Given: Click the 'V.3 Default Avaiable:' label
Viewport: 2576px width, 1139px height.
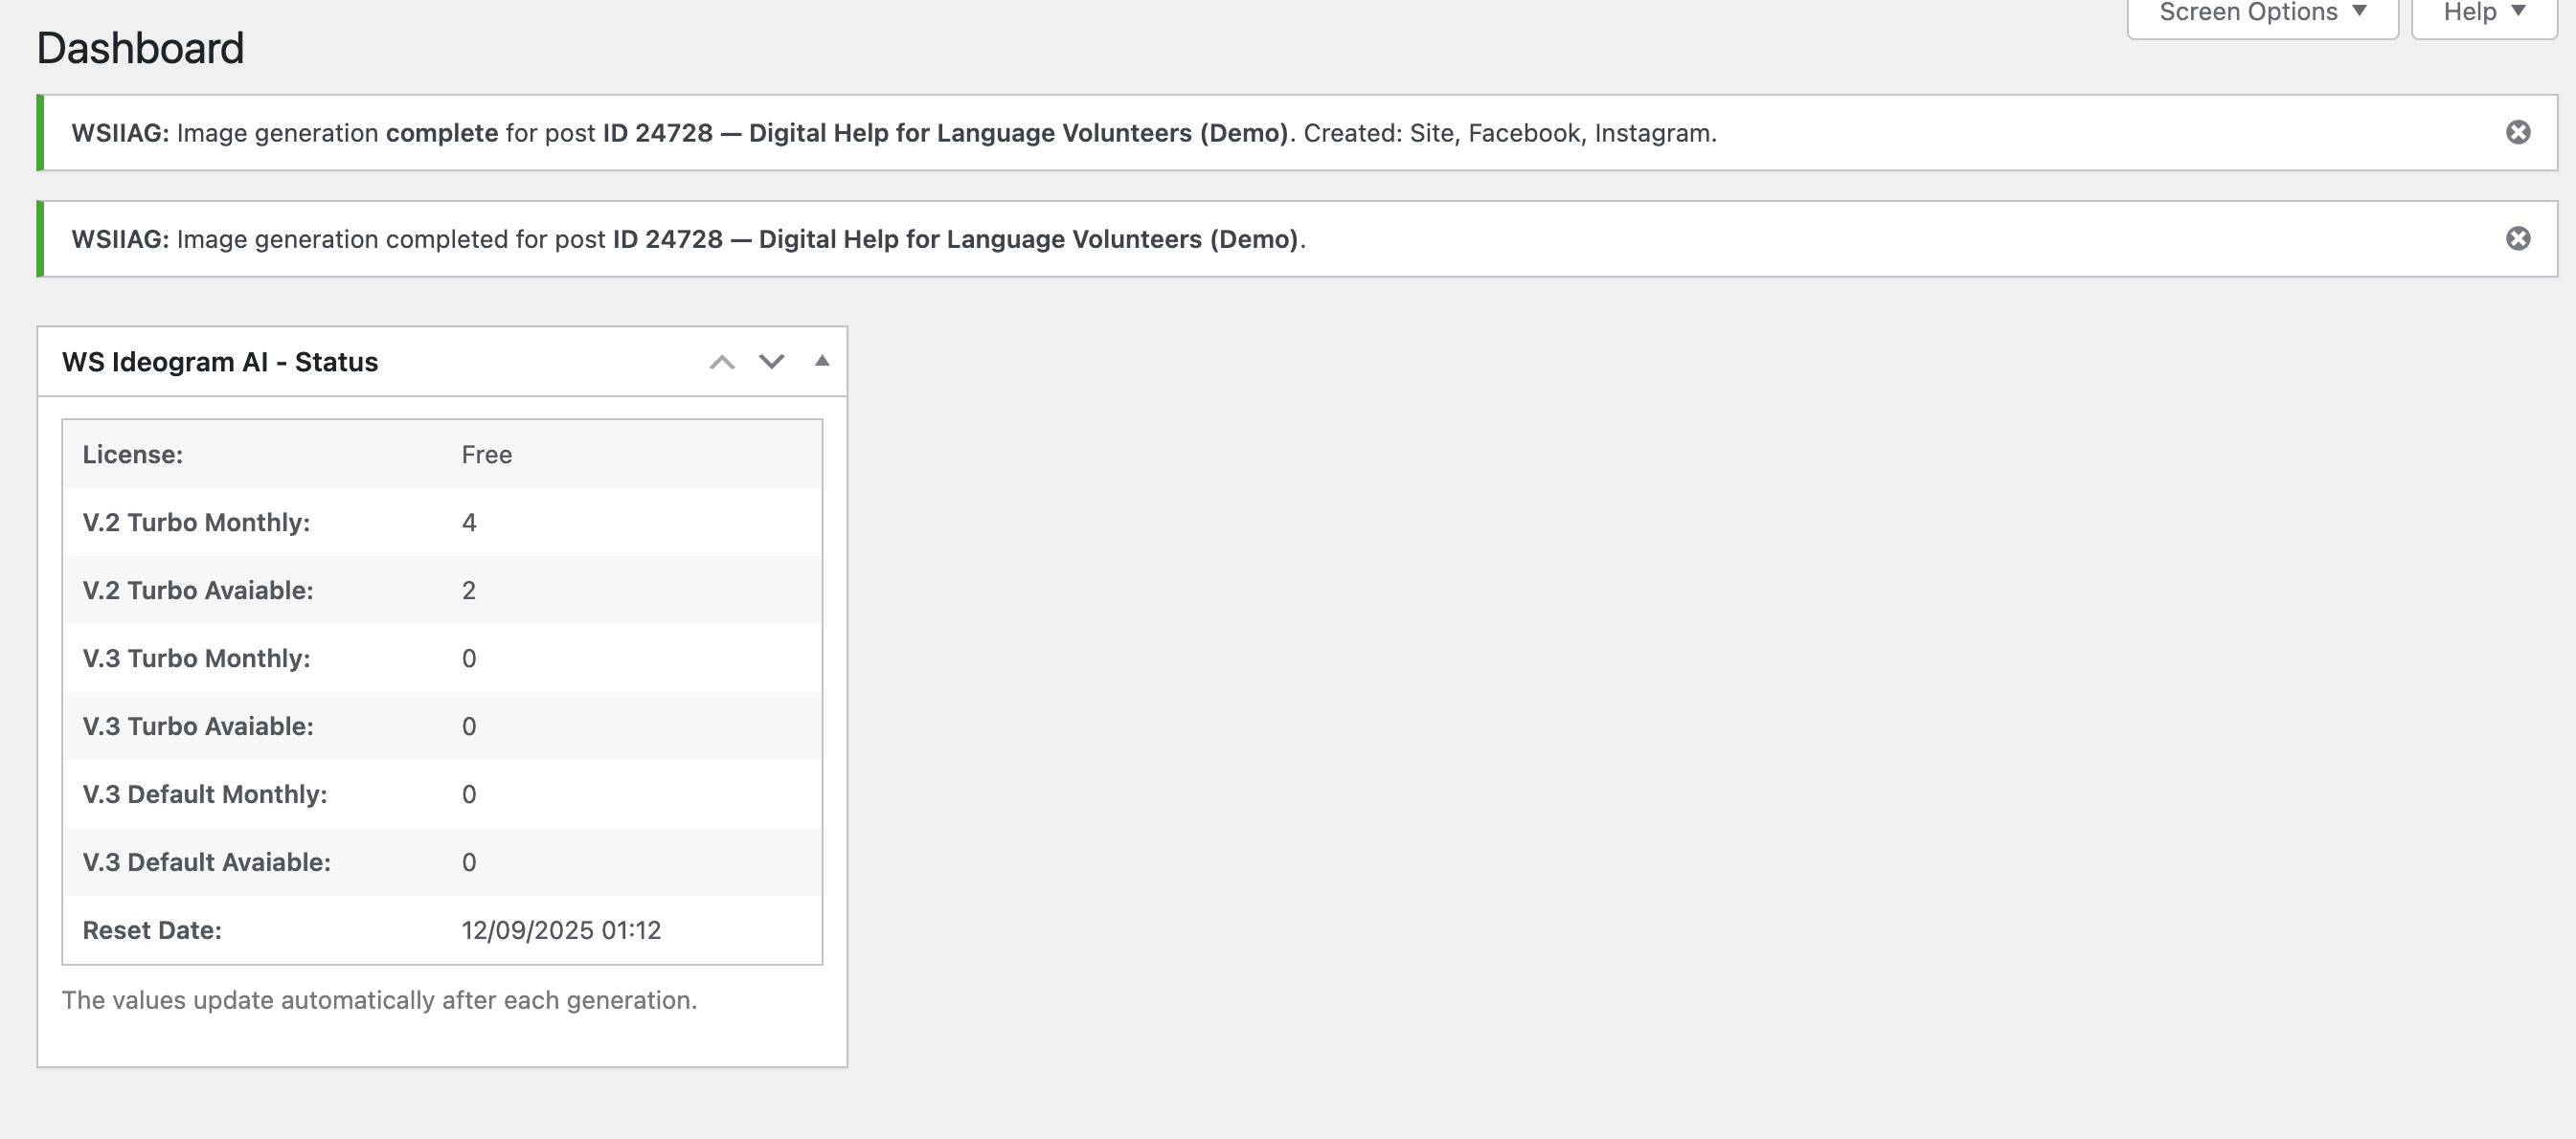Looking at the screenshot, I should tap(206, 862).
